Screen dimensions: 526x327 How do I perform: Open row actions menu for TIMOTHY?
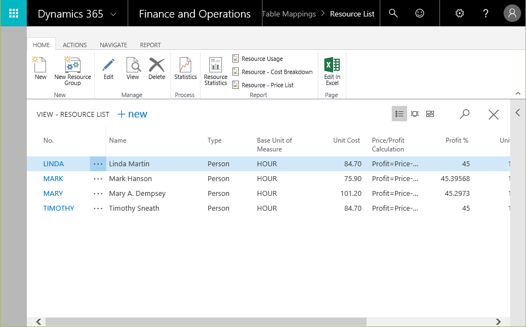click(x=98, y=208)
